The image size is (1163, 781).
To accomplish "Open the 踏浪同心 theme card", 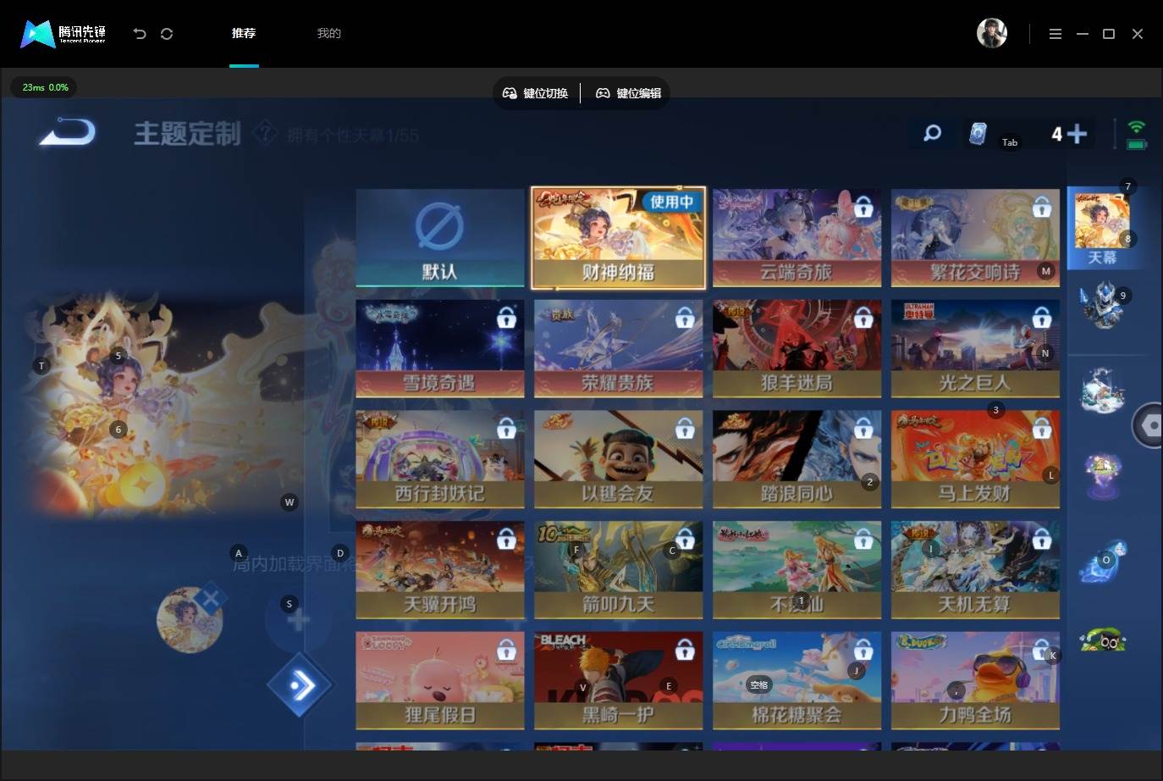I will pos(796,459).
